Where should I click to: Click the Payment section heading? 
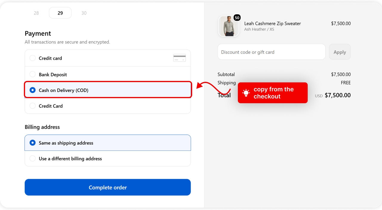pyautogui.click(x=38, y=33)
